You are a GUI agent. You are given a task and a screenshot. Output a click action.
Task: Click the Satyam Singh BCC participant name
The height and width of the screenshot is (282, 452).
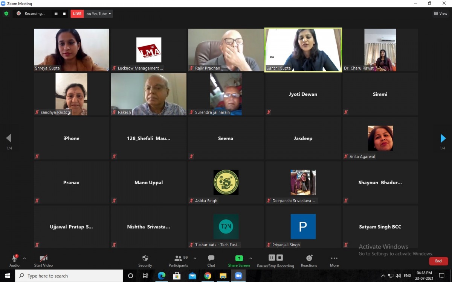(380, 227)
